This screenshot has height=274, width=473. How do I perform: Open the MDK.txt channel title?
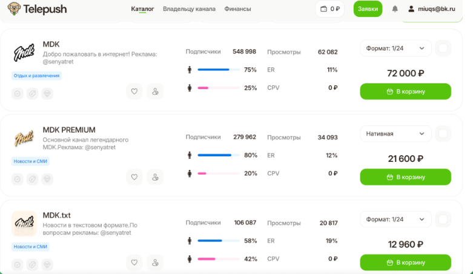point(56,215)
